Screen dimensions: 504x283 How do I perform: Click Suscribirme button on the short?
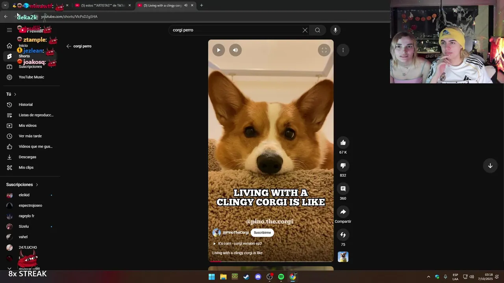[x=262, y=233]
